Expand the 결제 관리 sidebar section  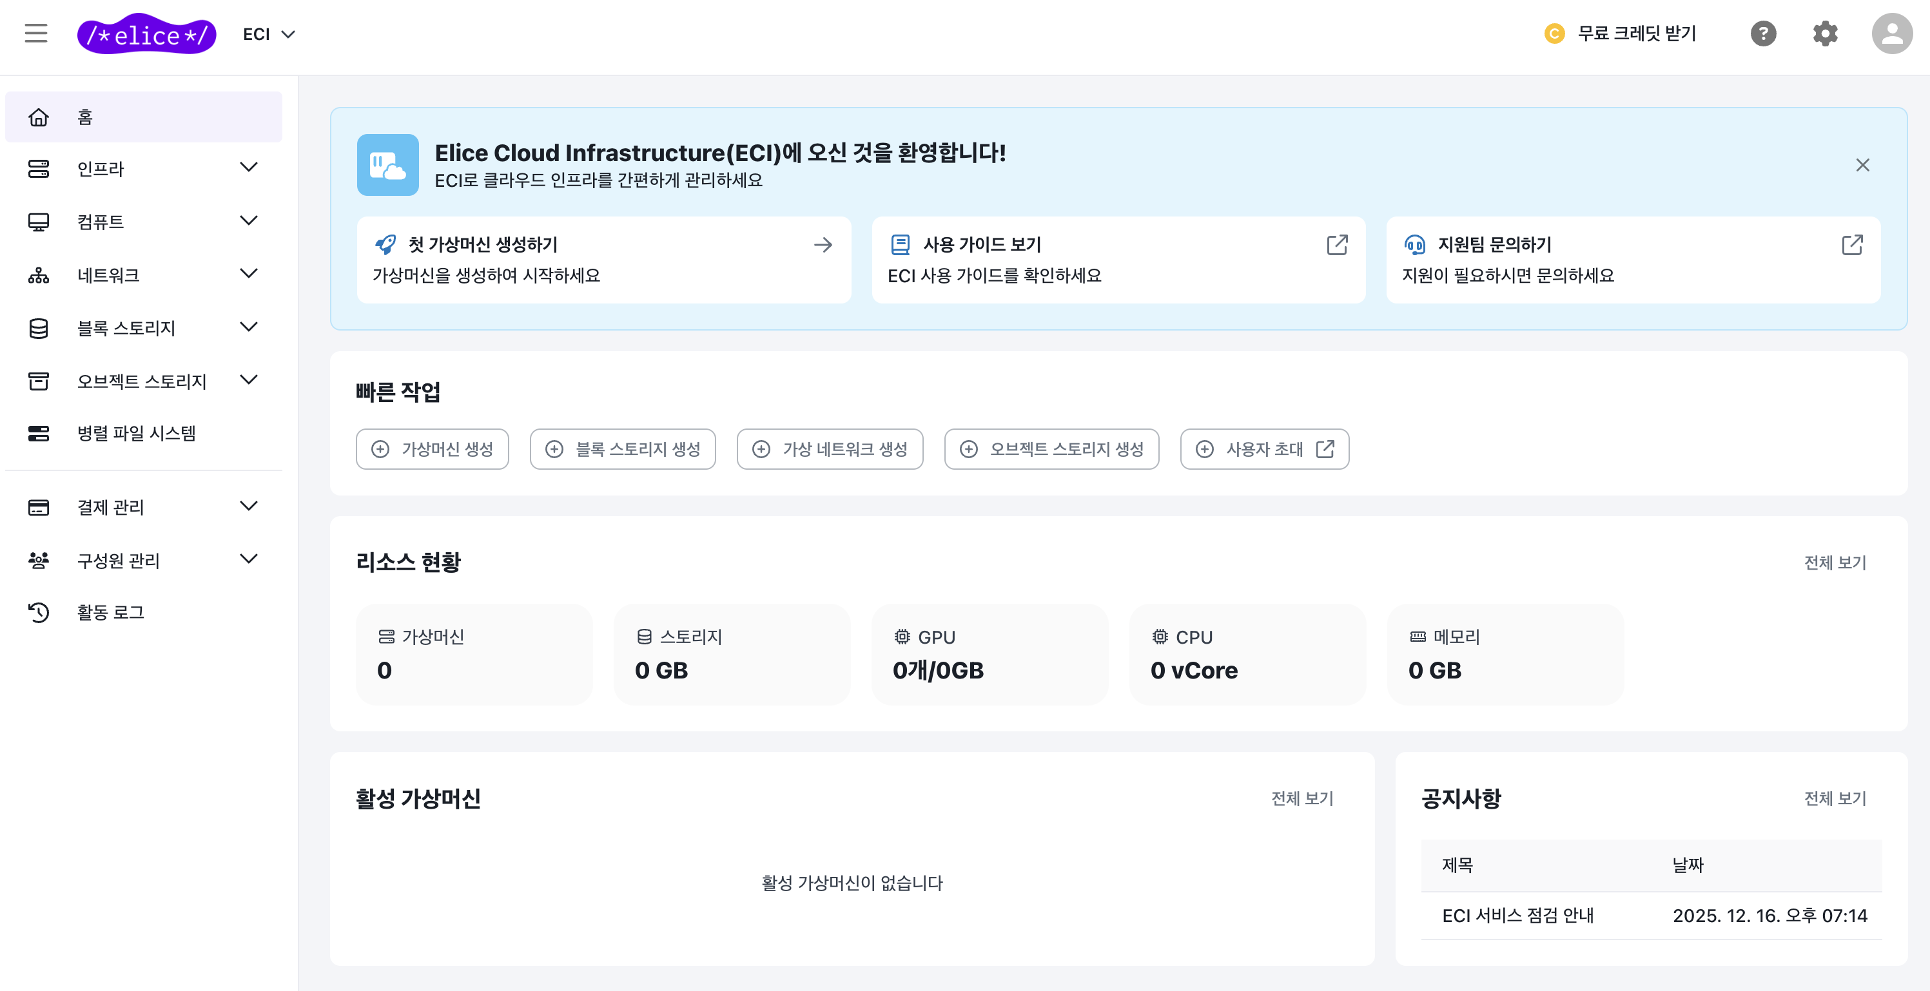point(249,506)
